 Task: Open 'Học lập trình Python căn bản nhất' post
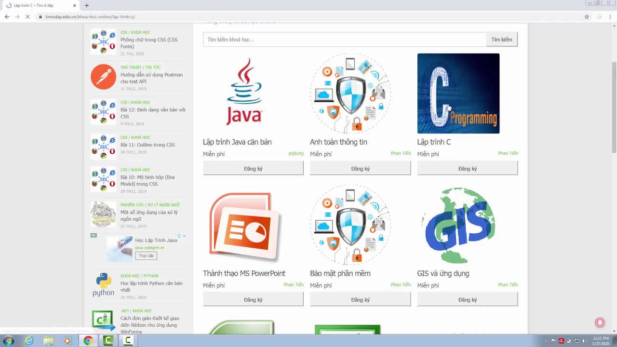[x=151, y=287]
